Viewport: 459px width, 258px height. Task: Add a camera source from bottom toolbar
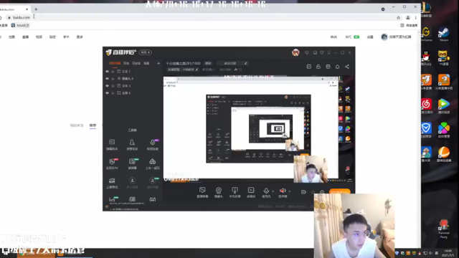pyautogui.click(x=218, y=193)
